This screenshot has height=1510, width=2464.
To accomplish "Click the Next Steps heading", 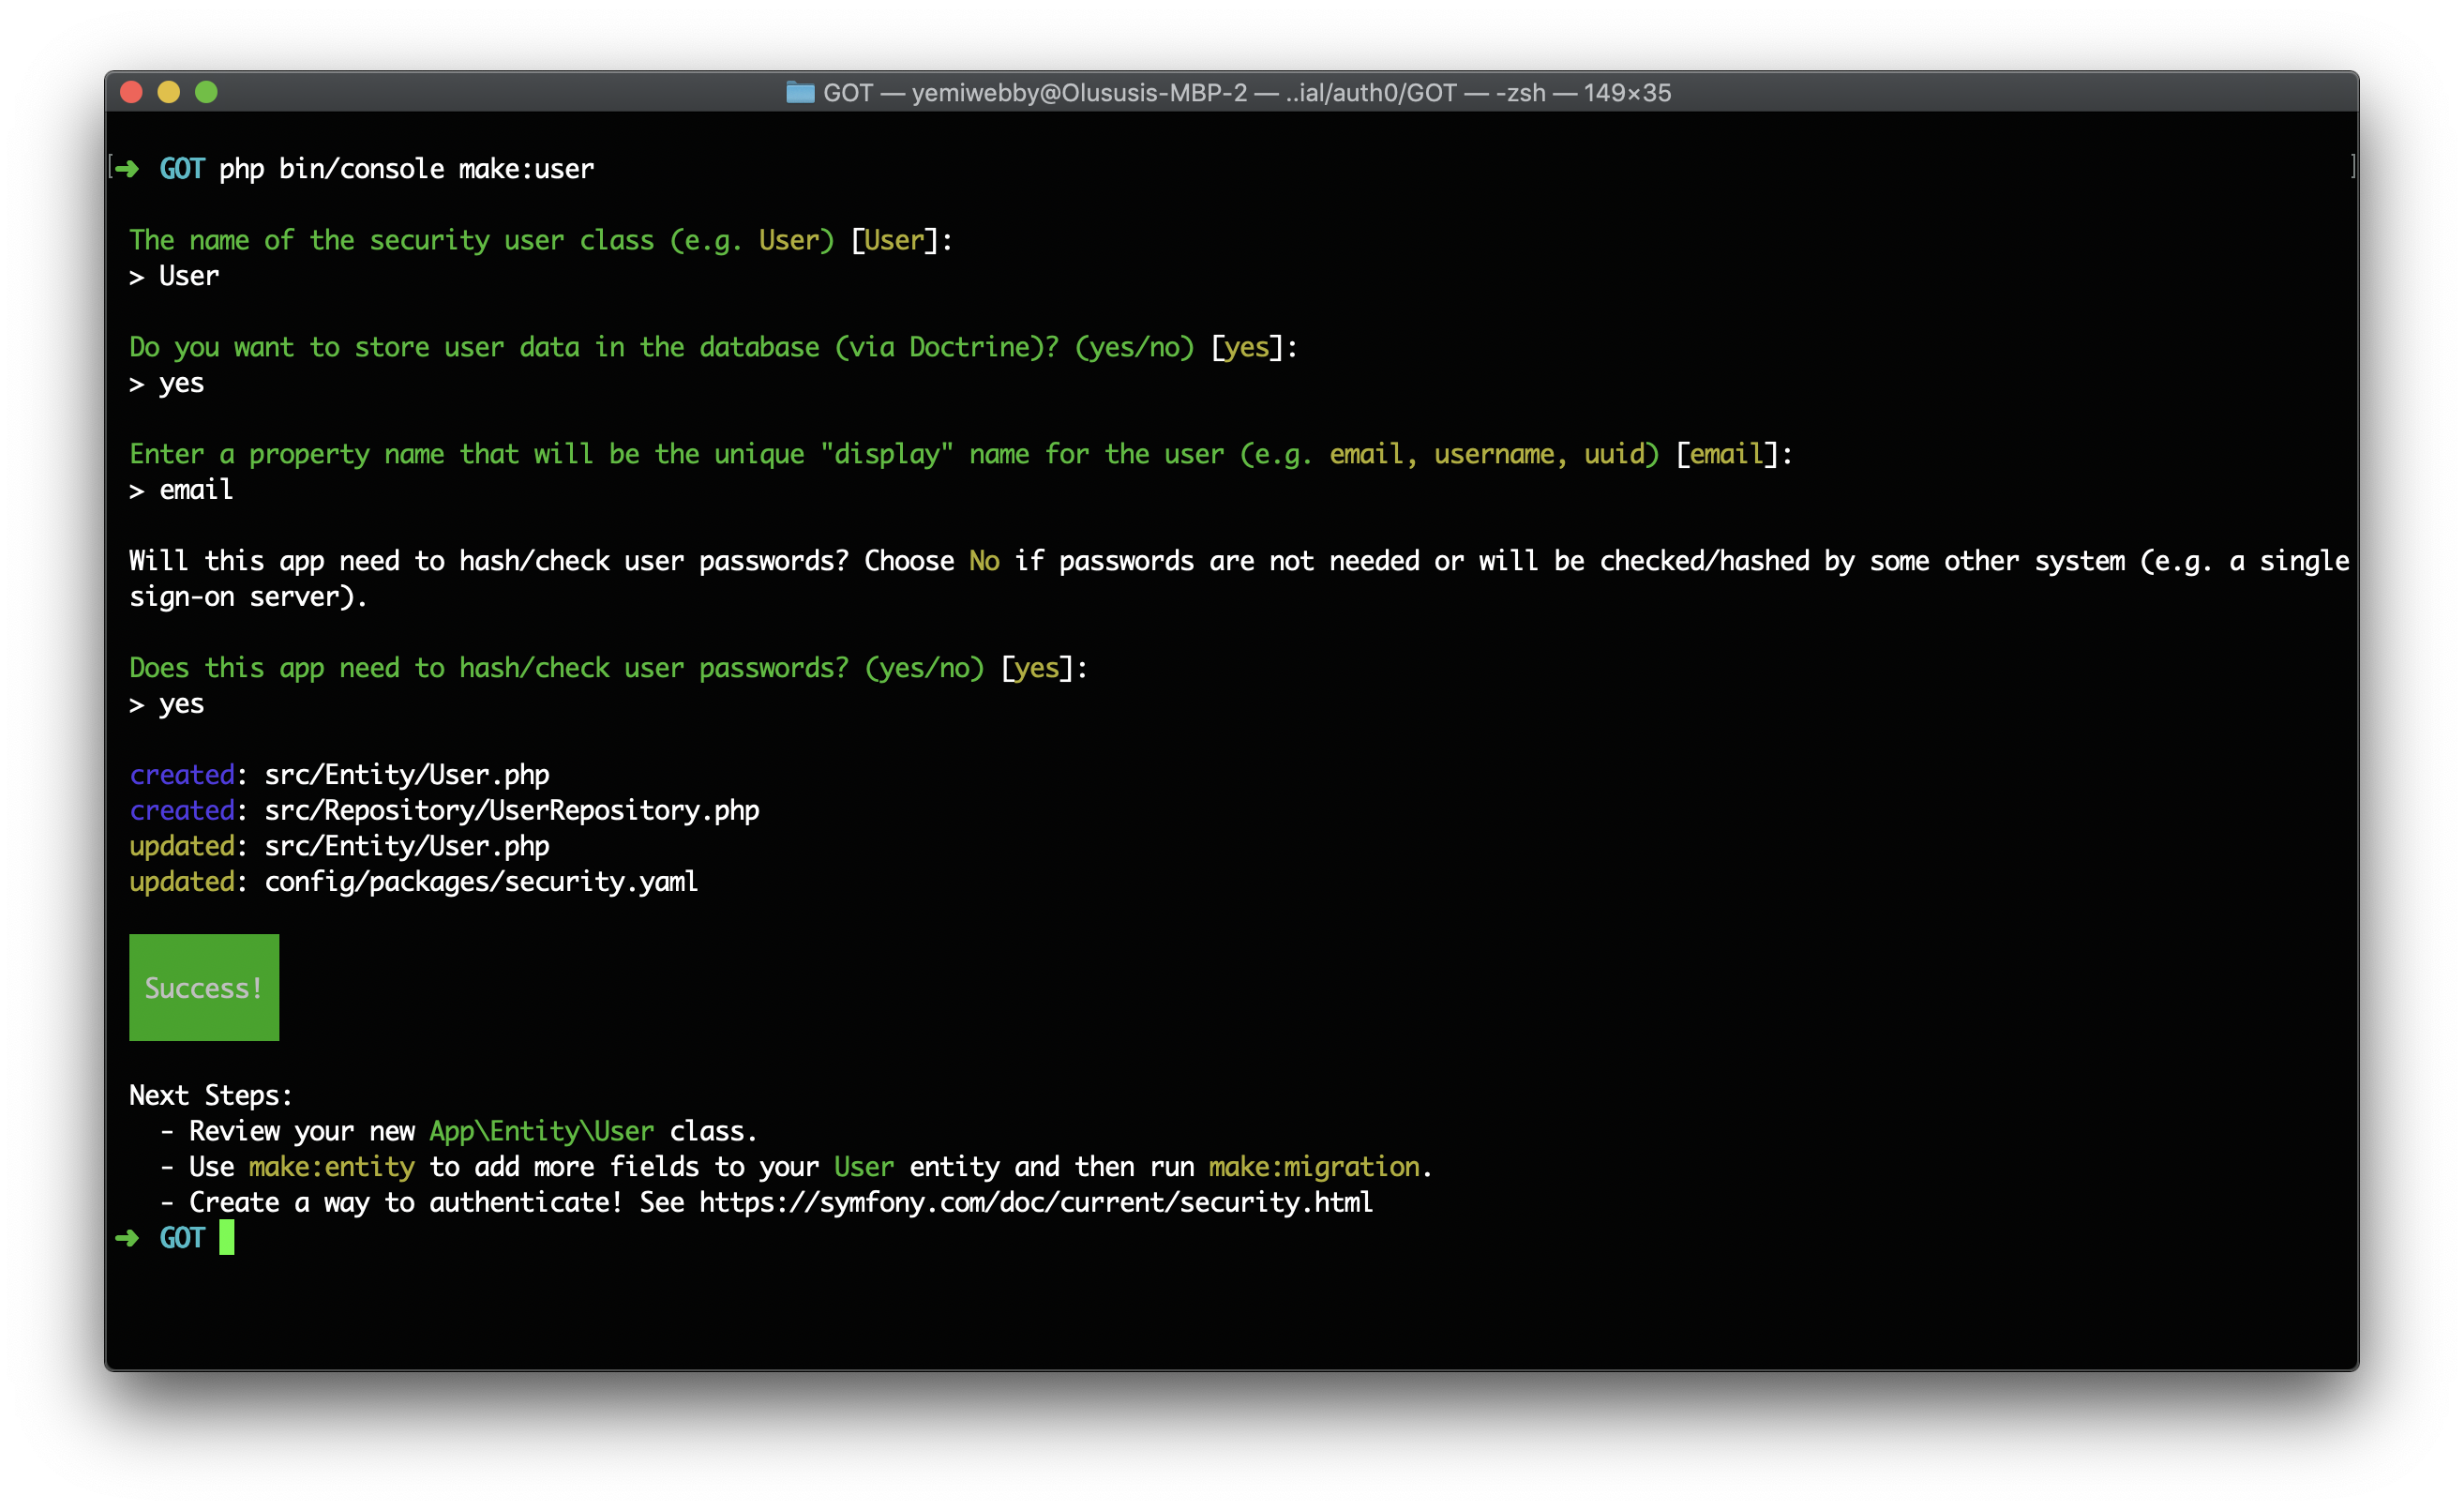I will (210, 1095).
